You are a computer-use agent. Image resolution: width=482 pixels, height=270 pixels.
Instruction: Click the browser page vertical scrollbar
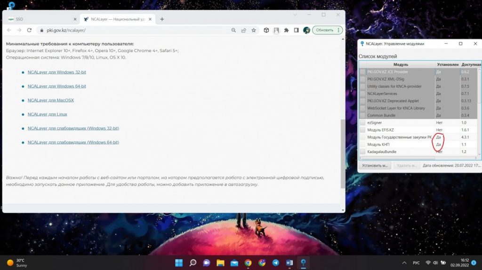coord(343,154)
